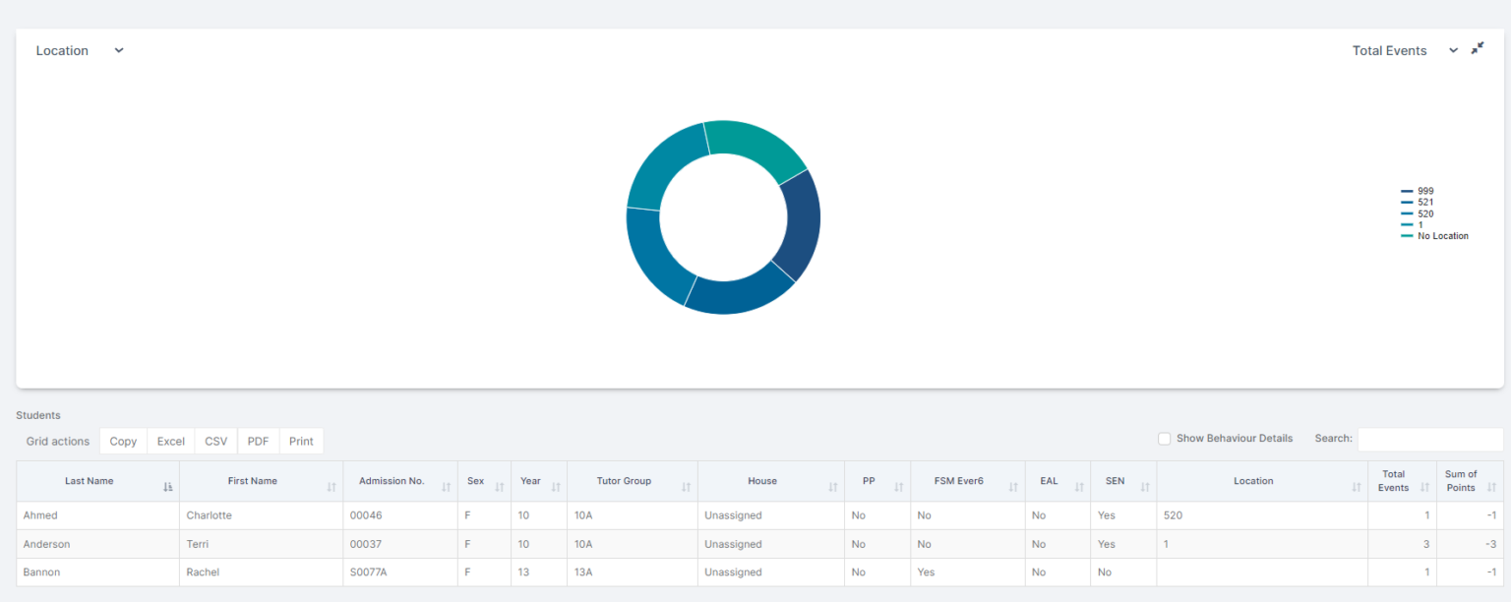Copy the student grid data
Image resolution: width=1511 pixels, height=602 pixels.
coord(122,441)
